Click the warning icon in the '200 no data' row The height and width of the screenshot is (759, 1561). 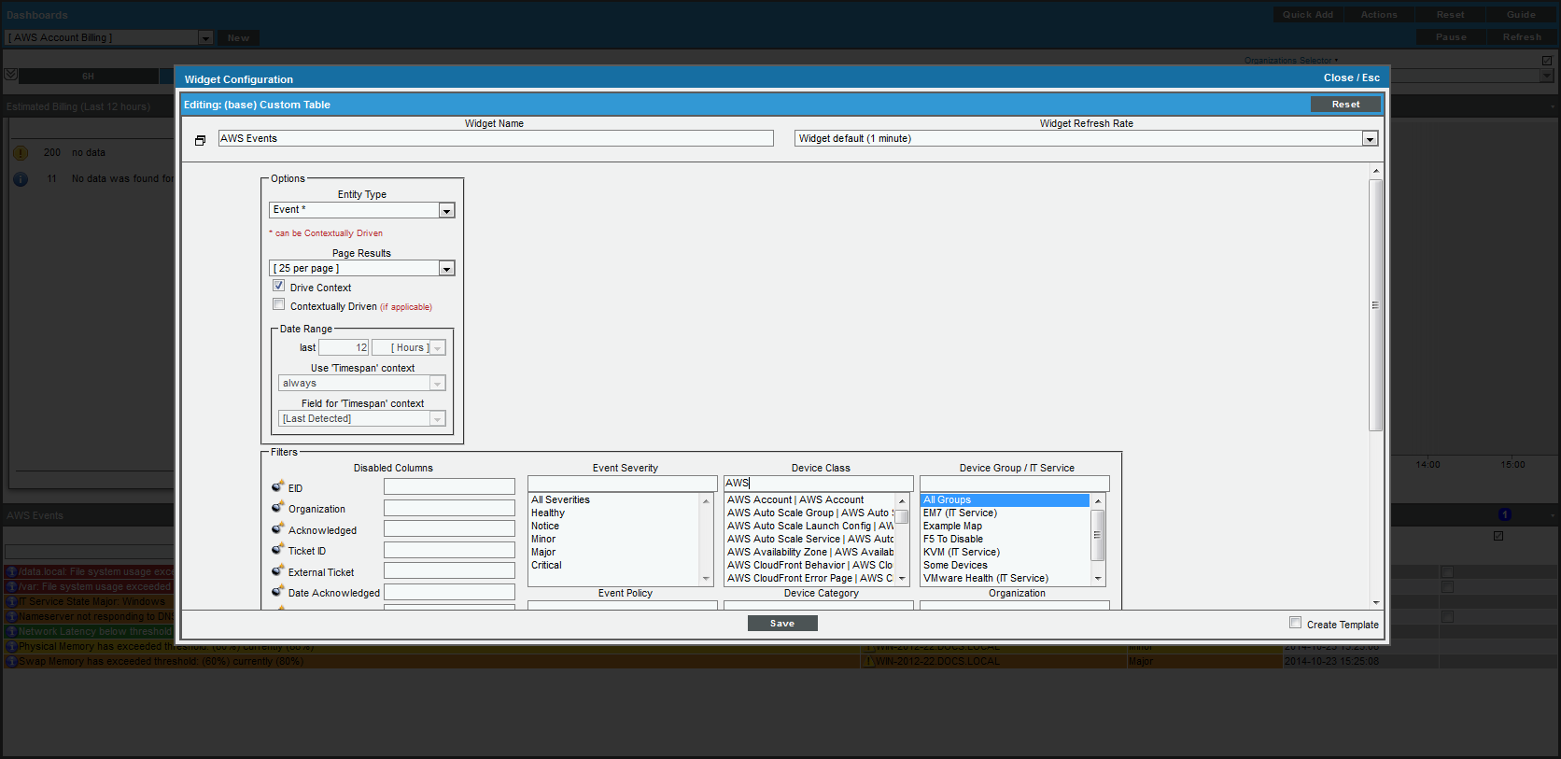click(21, 152)
